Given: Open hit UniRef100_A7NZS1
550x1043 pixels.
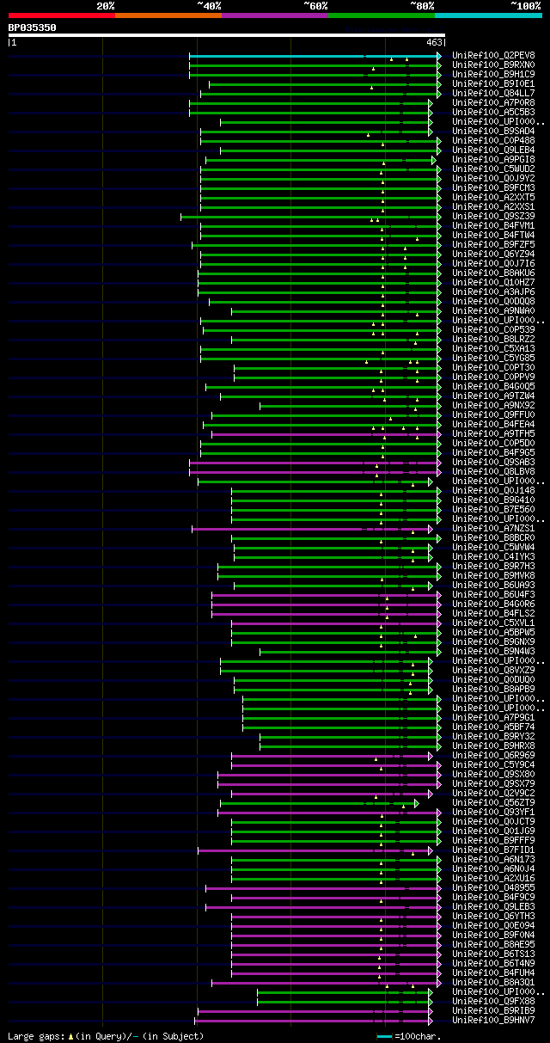Looking at the screenshot, I should click(x=493, y=529).
